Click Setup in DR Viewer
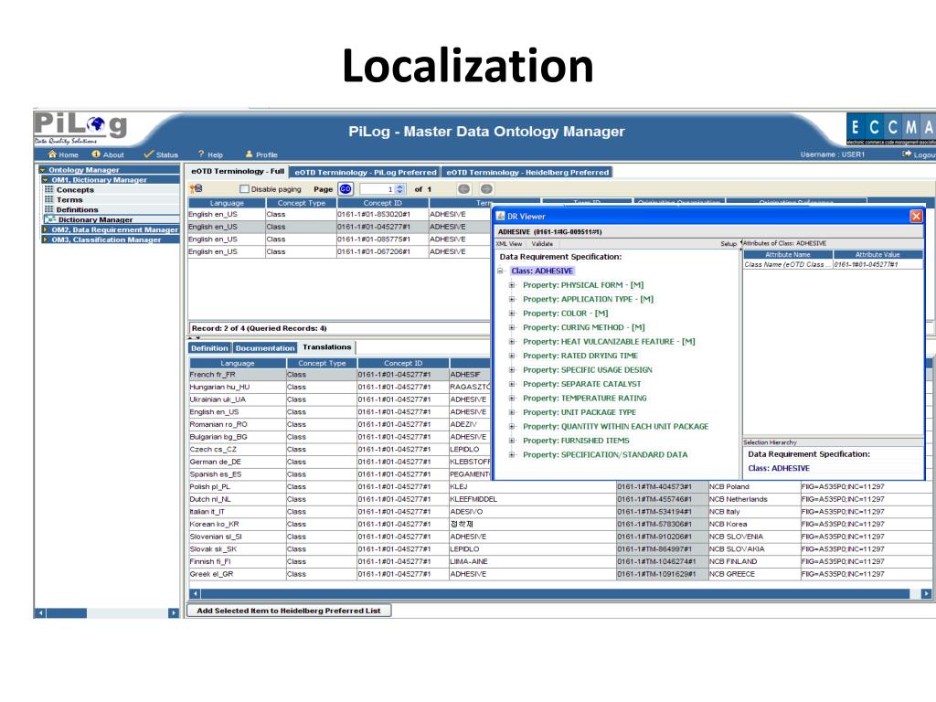Screen dimensions: 936x702 (x=729, y=243)
